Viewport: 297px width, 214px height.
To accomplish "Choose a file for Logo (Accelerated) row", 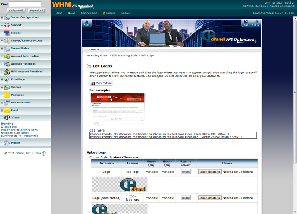I will coord(210,198).
